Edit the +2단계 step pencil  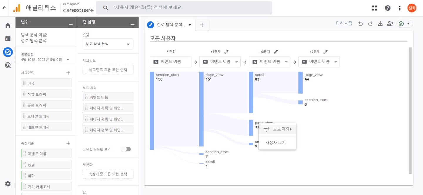point(276,52)
